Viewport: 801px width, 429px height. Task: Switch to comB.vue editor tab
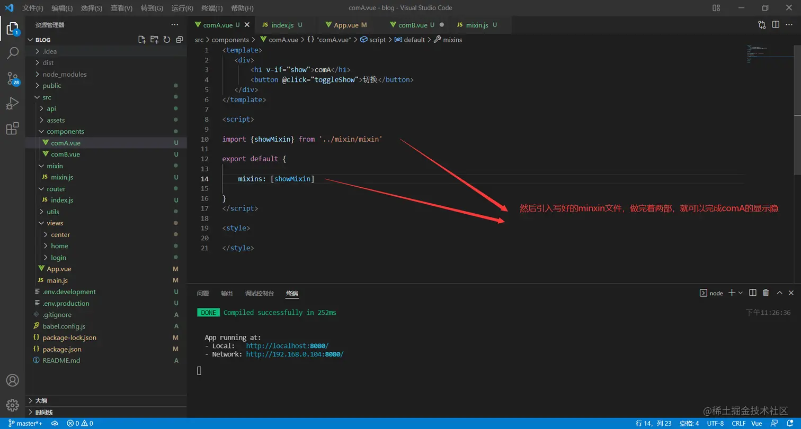click(413, 25)
